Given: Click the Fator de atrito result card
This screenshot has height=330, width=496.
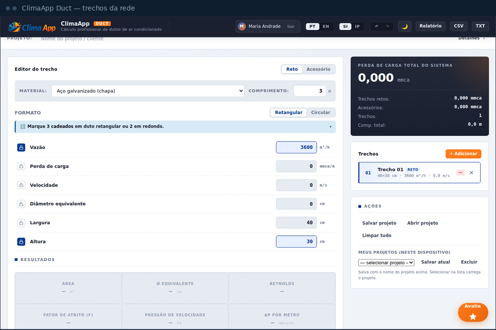Looking at the screenshot, I should pos(68,317).
